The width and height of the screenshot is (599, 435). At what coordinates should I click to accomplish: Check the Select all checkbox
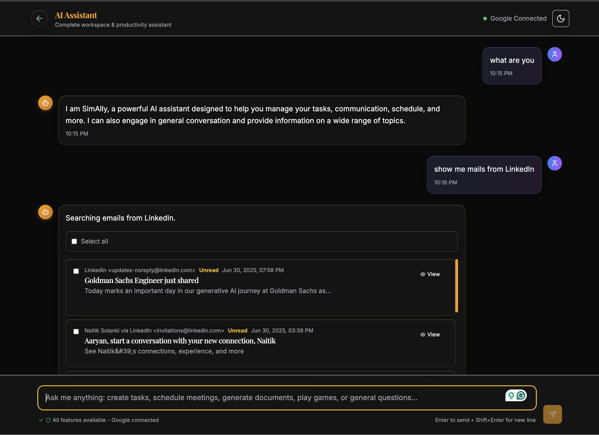74,241
